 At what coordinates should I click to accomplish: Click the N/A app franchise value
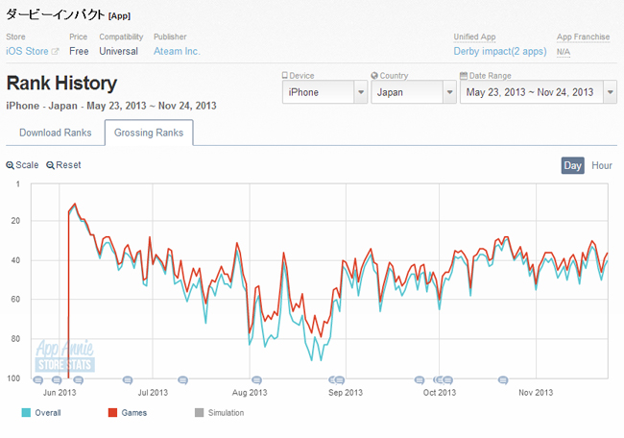click(x=564, y=52)
